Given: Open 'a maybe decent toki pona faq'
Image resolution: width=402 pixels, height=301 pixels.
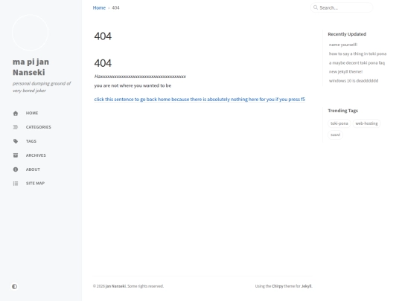Looking at the screenshot, I should [x=357, y=62].
